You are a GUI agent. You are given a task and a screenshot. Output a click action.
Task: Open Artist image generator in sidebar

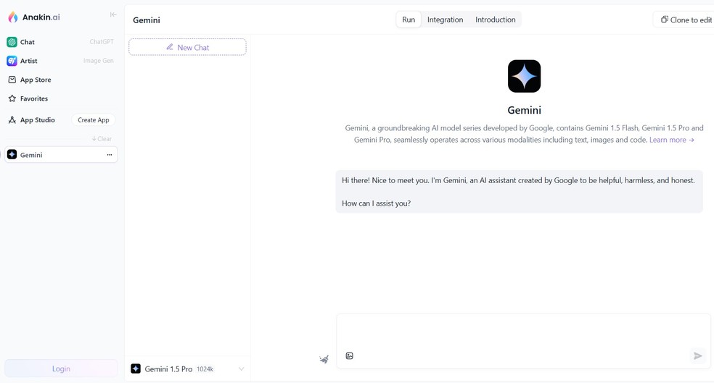(x=60, y=60)
